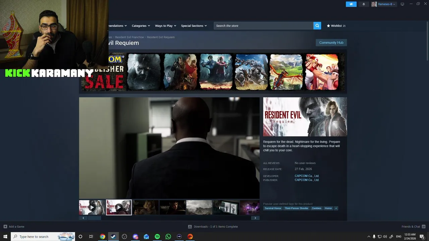
Task: Open Resident Evil Franchise breadcrumb link
Action: click(x=129, y=37)
